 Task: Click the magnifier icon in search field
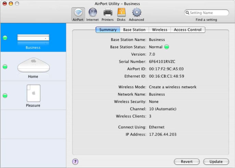point(187,13)
